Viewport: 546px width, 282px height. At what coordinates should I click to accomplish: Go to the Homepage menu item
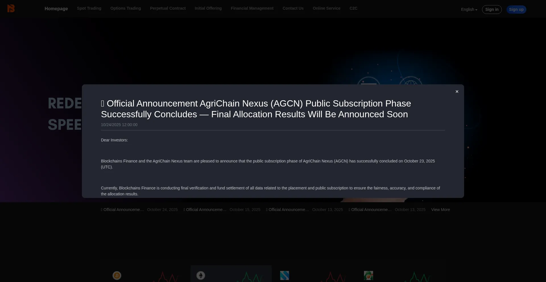point(56,9)
